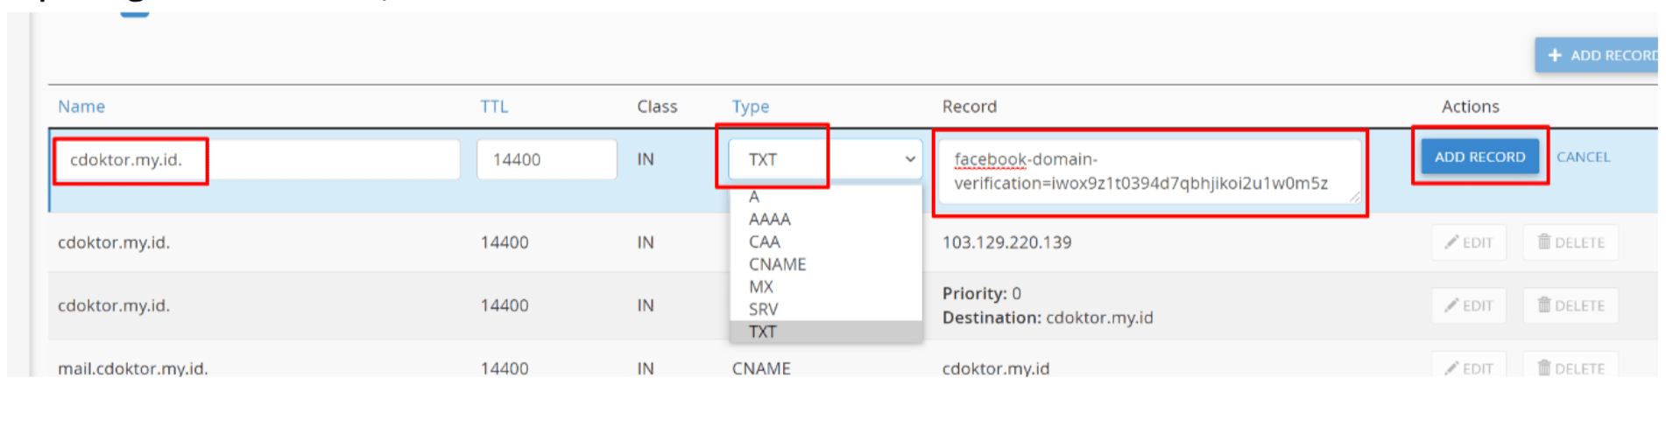
Task: Click the Class column header
Action: coord(657,107)
